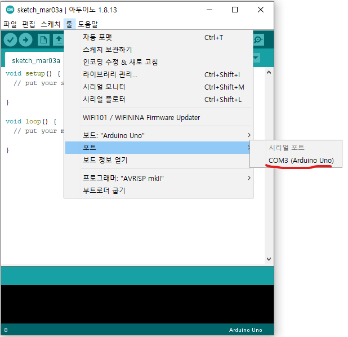Click the Arduino logo in title bar
The width and height of the screenshot is (348, 337).
(x=10, y=10)
